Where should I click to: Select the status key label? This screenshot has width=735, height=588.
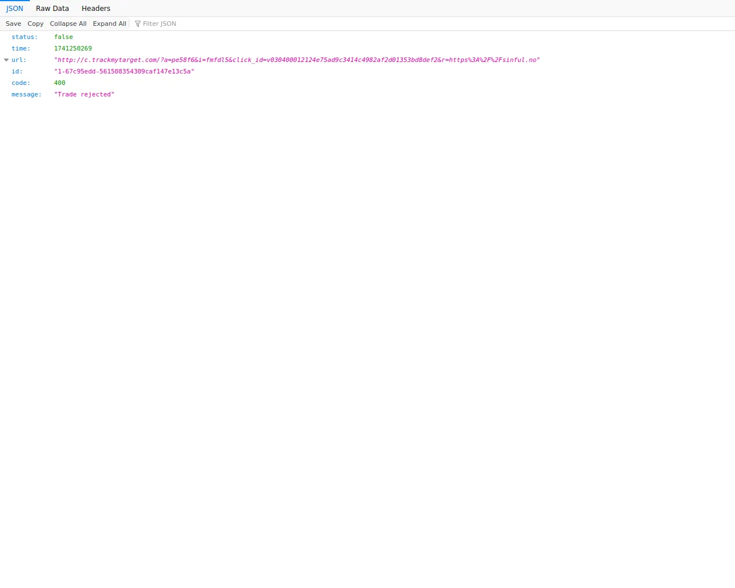coord(25,37)
